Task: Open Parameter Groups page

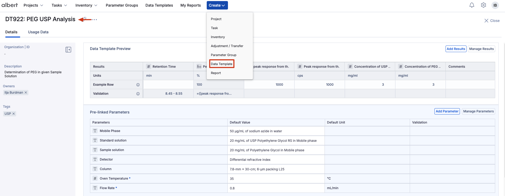Action: pyautogui.click(x=122, y=5)
